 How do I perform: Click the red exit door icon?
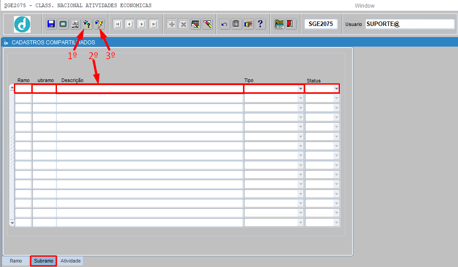click(x=290, y=24)
